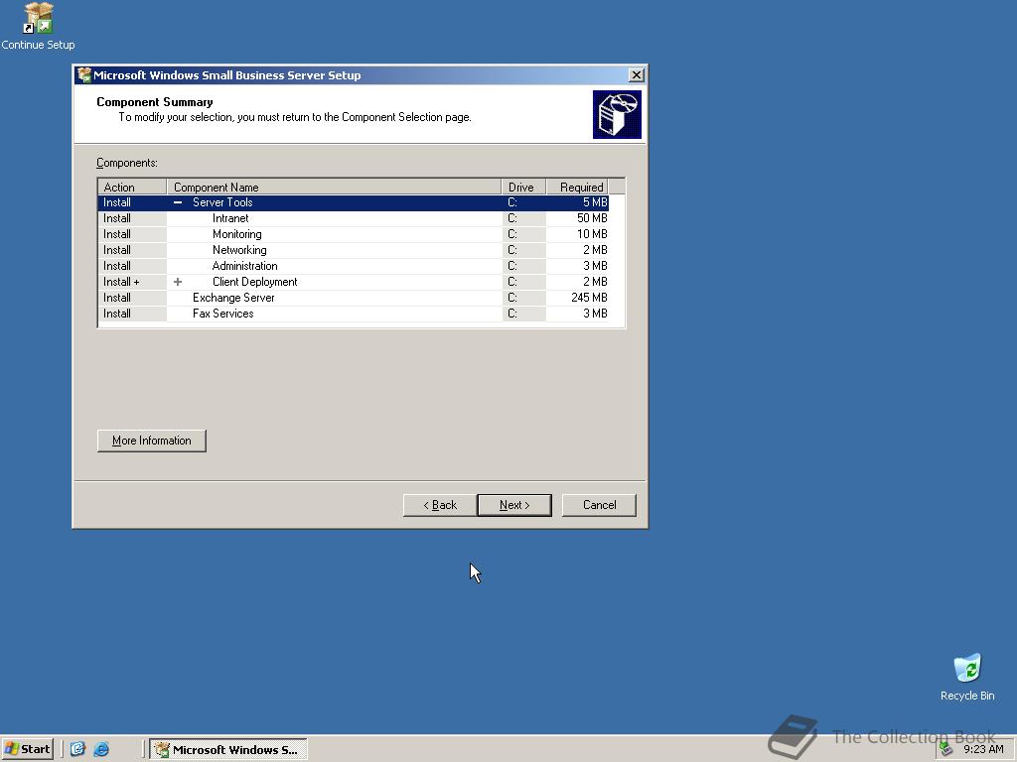The width and height of the screenshot is (1017, 762).
Task: Click the Show Desktop quick launch icon
Action: pyautogui.click(x=77, y=749)
